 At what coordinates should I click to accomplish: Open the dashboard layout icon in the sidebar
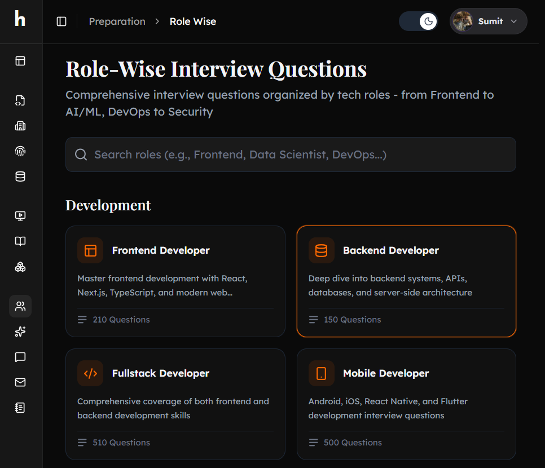pyautogui.click(x=20, y=61)
